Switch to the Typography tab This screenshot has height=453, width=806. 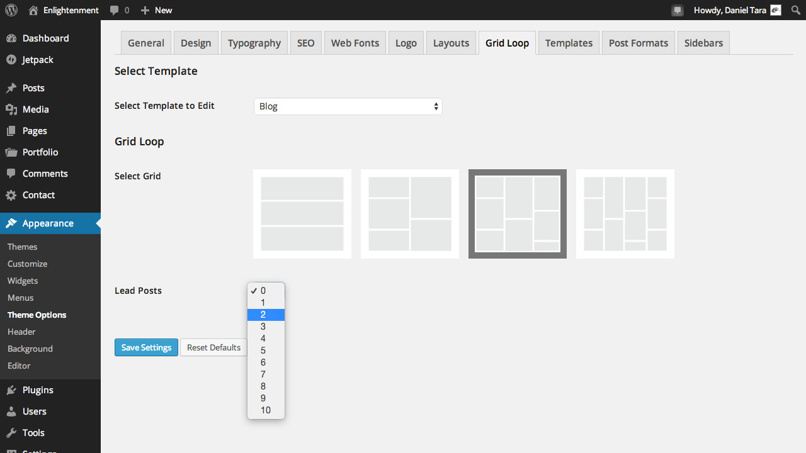(x=254, y=43)
